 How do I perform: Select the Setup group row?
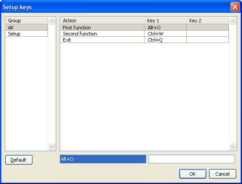27,34
